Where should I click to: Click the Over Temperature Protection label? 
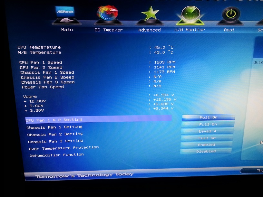tap(64, 148)
